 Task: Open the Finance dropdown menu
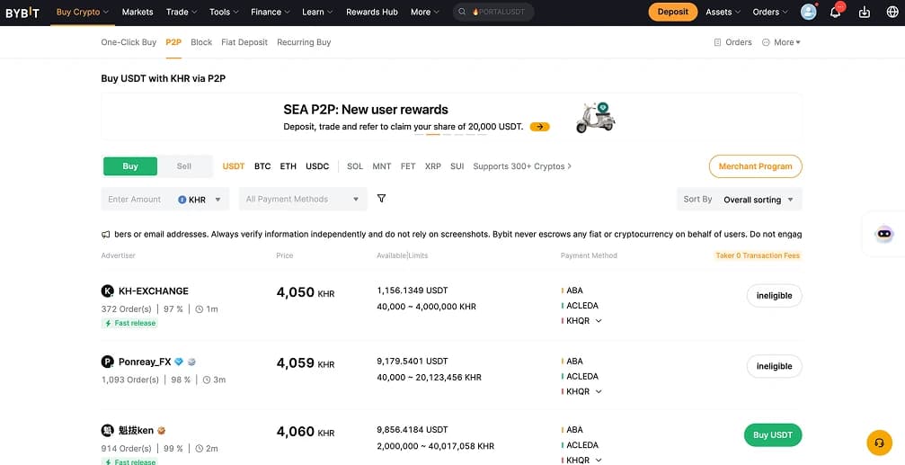point(271,12)
